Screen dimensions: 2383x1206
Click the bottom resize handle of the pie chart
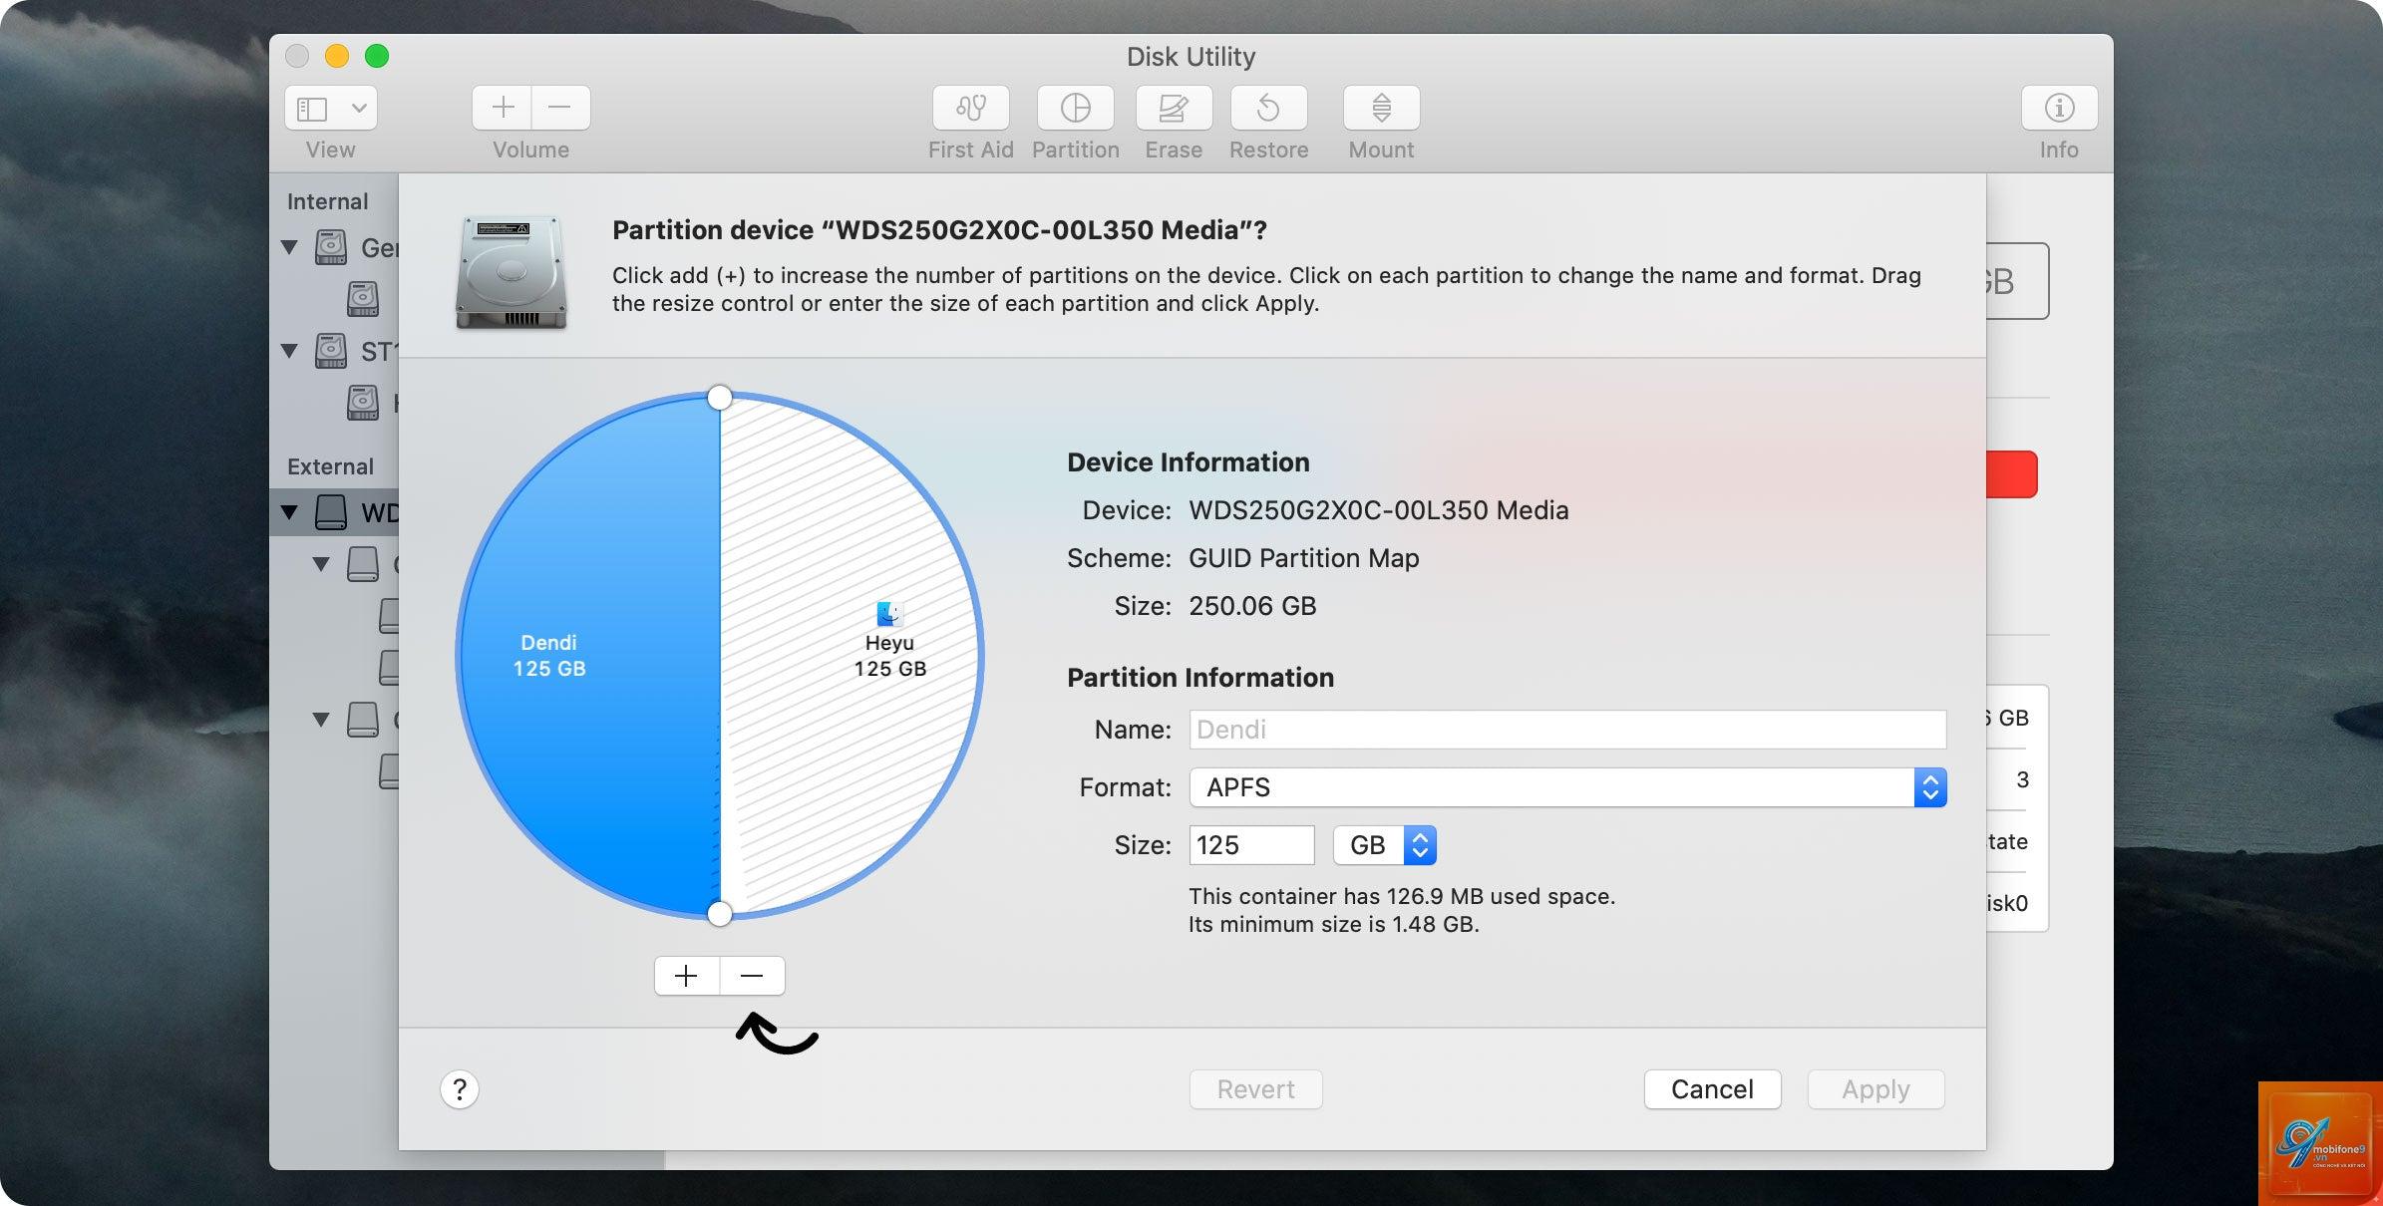(720, 913)
